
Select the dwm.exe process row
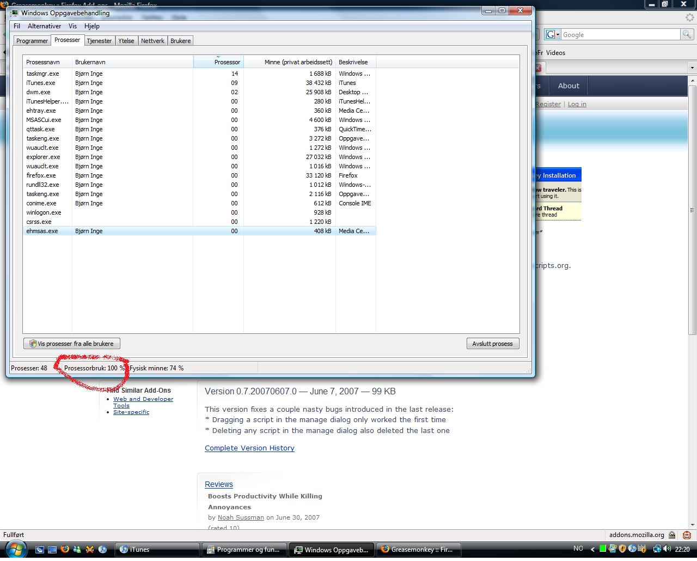(x=199, y=92)
